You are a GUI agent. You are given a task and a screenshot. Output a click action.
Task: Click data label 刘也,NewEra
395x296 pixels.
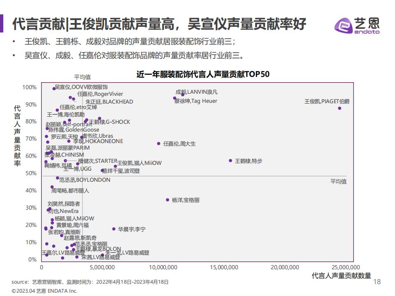pos(63,211)
